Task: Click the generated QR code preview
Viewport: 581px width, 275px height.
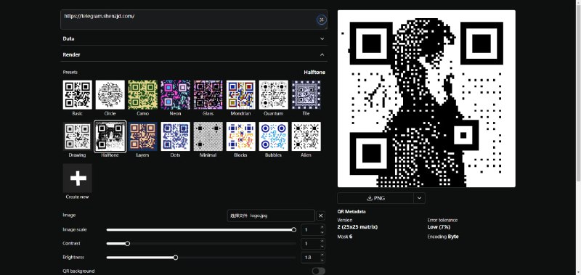Action: click(426, 99)
